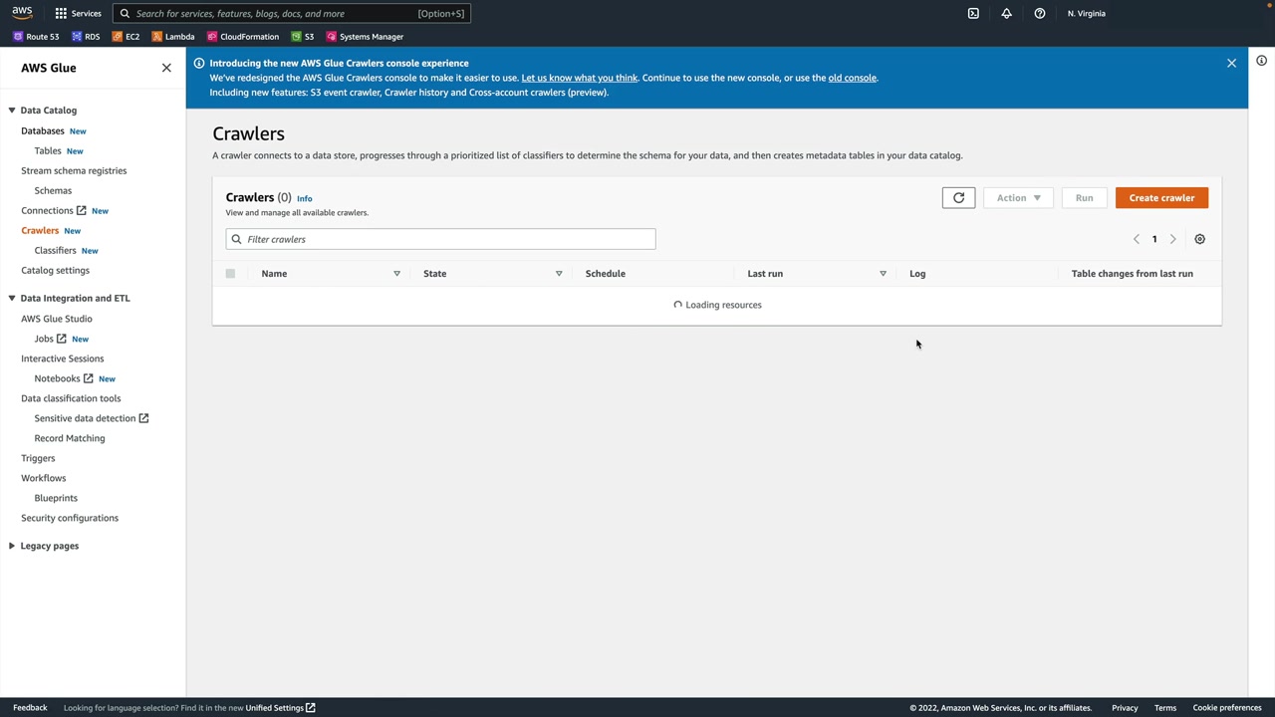The width and height of the screenshot is (1275, 717).
Task: Open Cookie preferences
Action: (x=1227, y=708)
